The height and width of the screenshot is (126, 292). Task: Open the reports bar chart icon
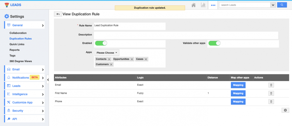click(x=203, y=5)
